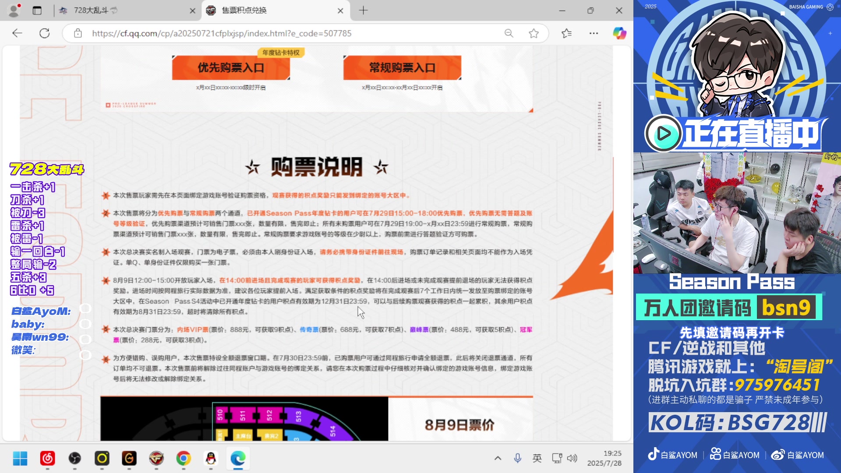Click invite code bsn9 label
This screenshot has height=473, width=841.
pyautogui.click(x=786, y=307)
